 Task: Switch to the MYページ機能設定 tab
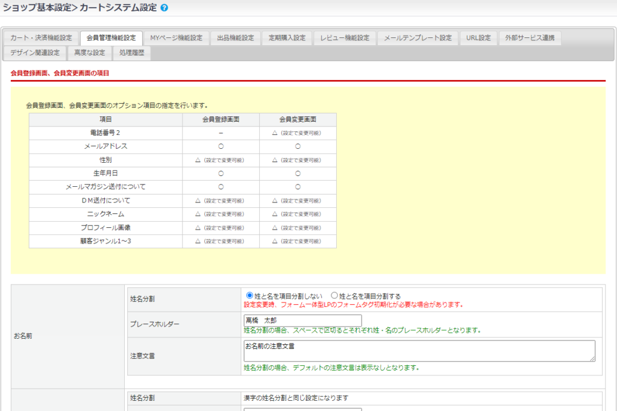coord(177,38)
